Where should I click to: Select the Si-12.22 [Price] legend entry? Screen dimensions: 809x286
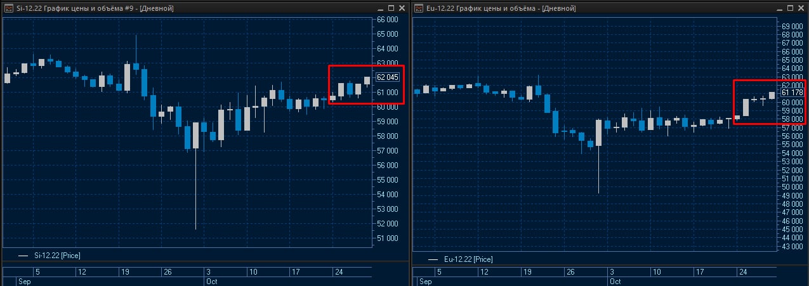pos(57,256)
